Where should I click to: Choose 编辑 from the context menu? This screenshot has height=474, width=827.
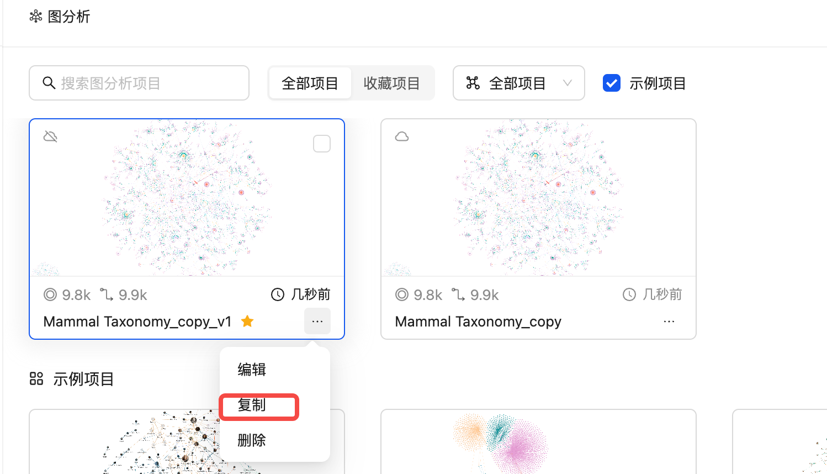[x=275, y=369]
